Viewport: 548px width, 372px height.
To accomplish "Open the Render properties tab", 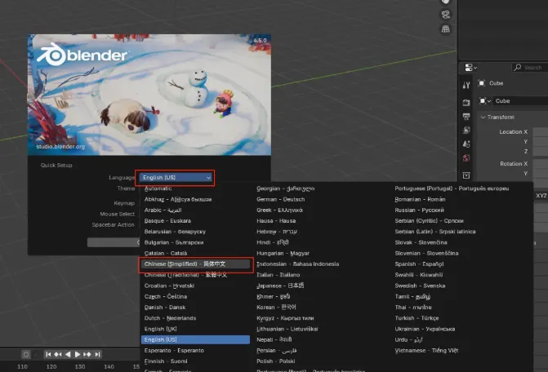I will coord(466,102).
